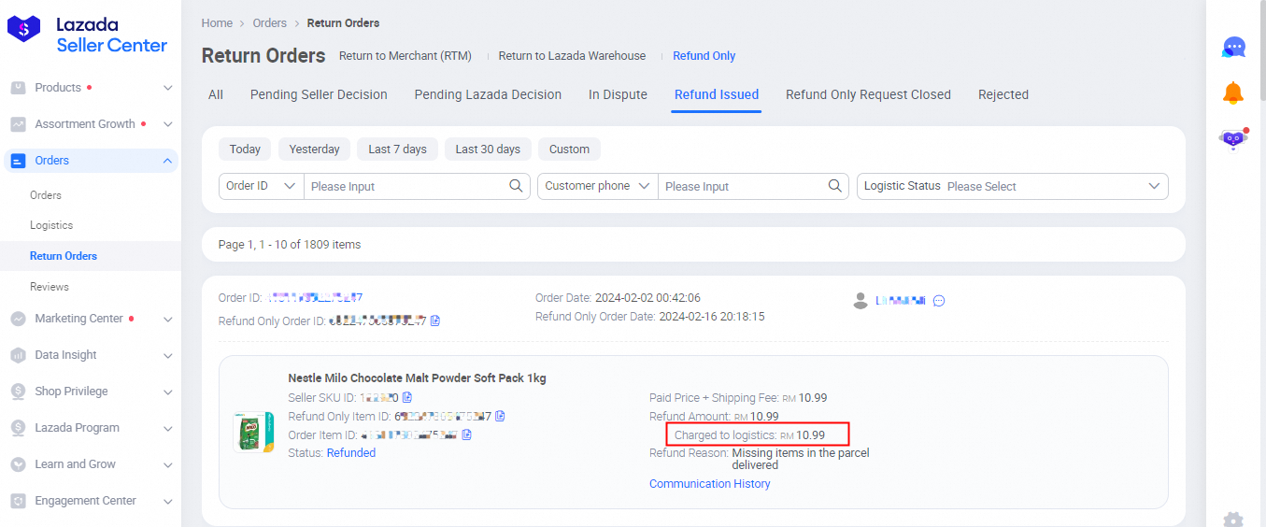The height and width of the screenshot is (527, 1266).
Task: Open the Customer phone filter dropdown
Action: pos(597,186)
